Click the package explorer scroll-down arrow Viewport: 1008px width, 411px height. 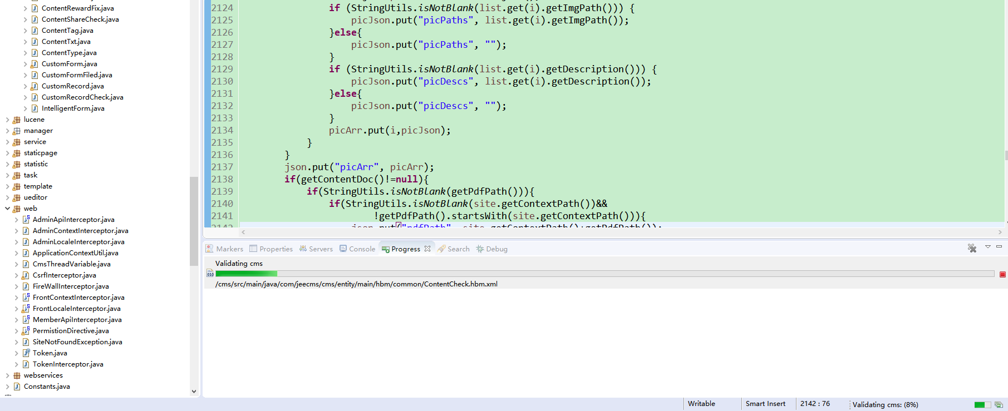coord(194,392)
